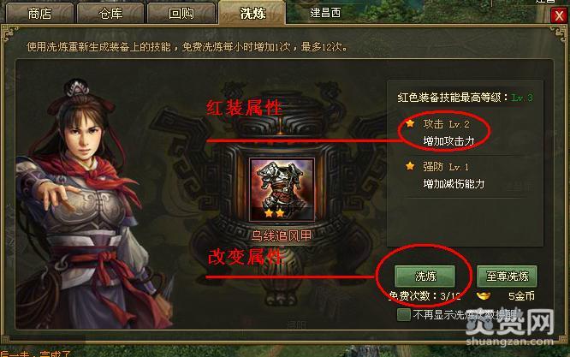Select the 强防 Lv.1 skill entry

[x=447, y=176]
